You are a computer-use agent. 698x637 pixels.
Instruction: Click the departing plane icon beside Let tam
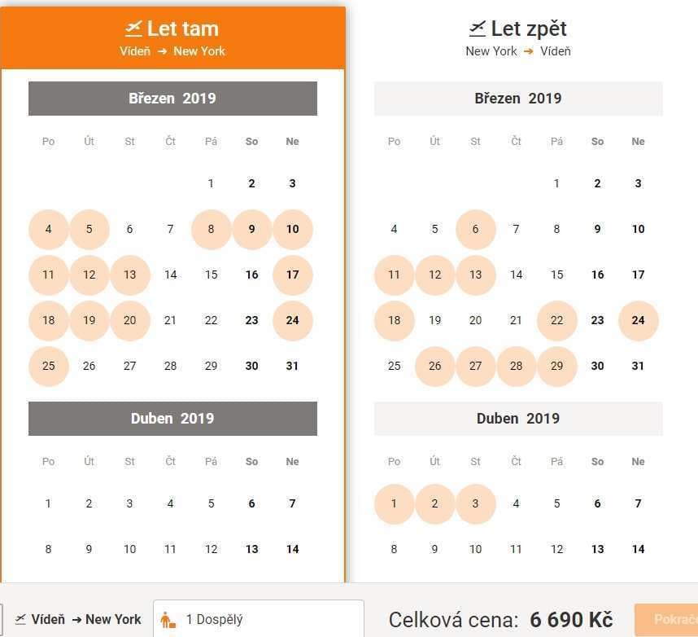133,28
